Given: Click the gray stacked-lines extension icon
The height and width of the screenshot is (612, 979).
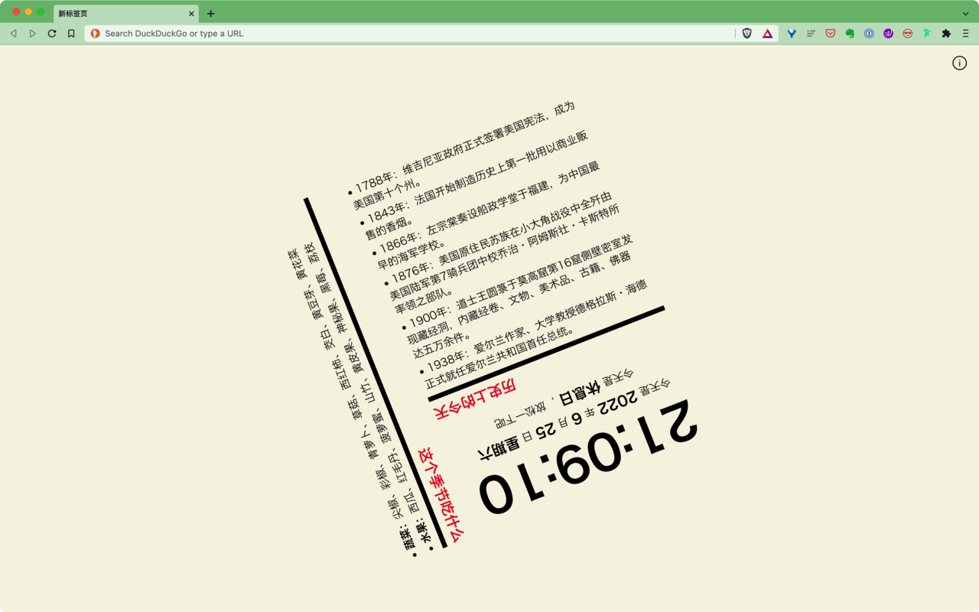Looking at the screenshot, I should coord(811,34).
